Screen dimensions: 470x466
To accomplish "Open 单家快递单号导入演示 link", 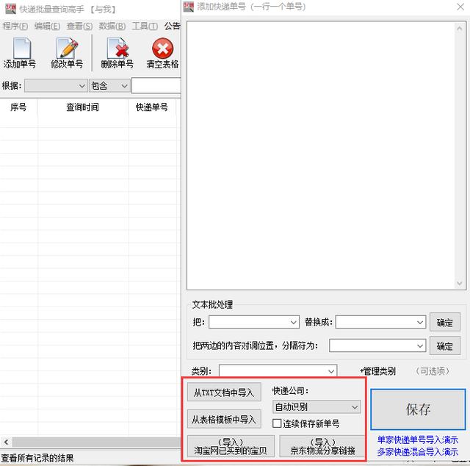I will (418, 440).
